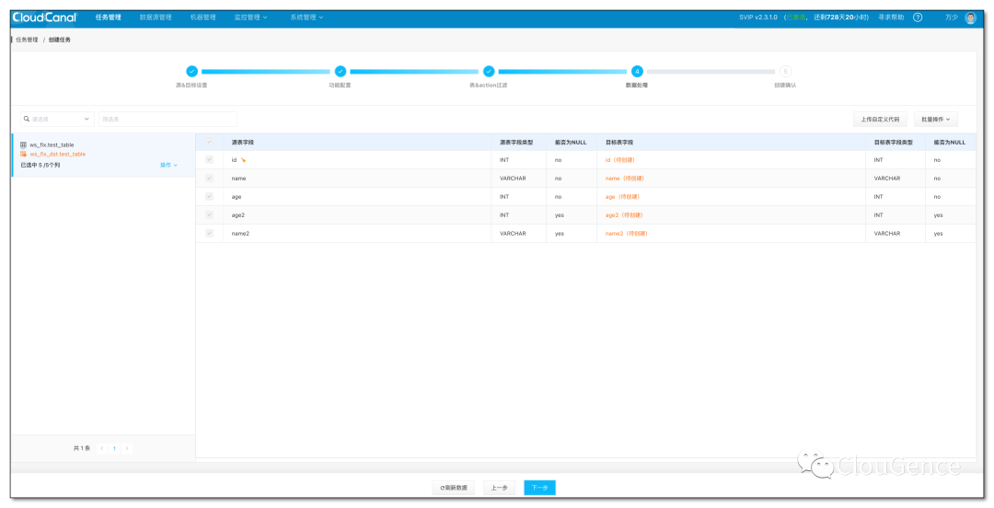This screenshot has height=508, width=994.
Task: Select page 1 in pagination
Action: (x=114, y=448)
